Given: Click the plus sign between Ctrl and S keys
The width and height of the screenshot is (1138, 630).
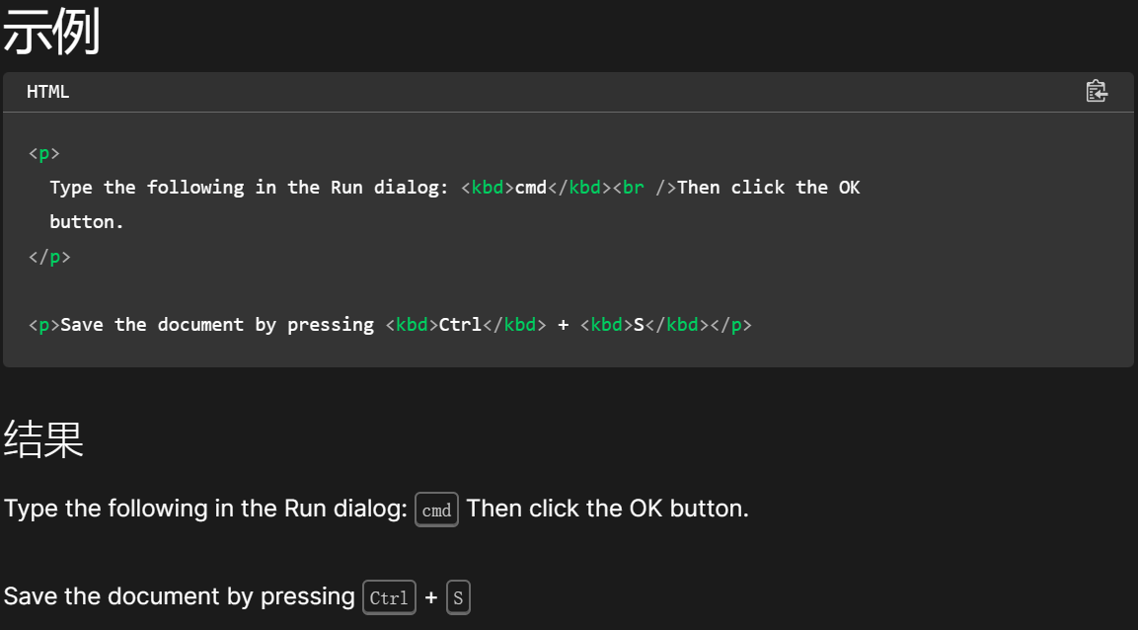Looking at the screenshot, I should 431,597.
